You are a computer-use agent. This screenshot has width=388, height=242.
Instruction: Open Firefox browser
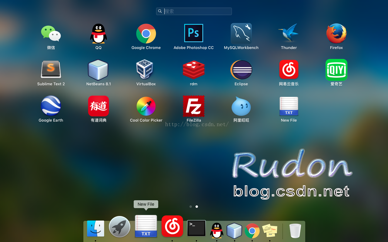(x=336, y=33)
